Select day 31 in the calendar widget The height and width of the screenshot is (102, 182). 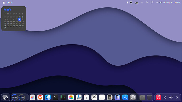pyautogui.click(x=5, y=28)
